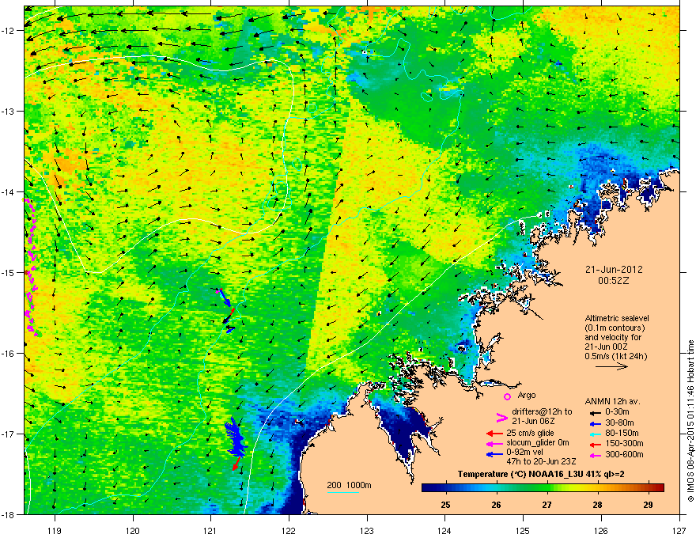
Task: Click the 'slocum_glider 0m' legend label
Action: tap(538, 443)
